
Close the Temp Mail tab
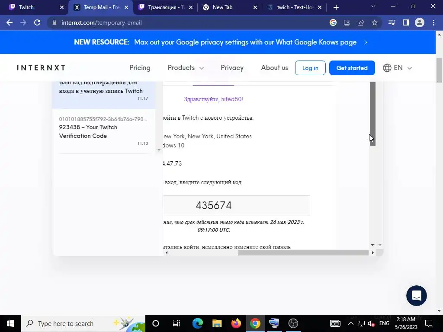click(x=126, y=7)
